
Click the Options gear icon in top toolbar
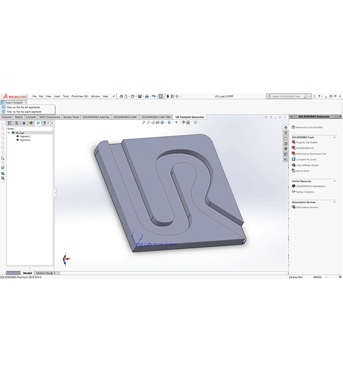click(177, 96)
